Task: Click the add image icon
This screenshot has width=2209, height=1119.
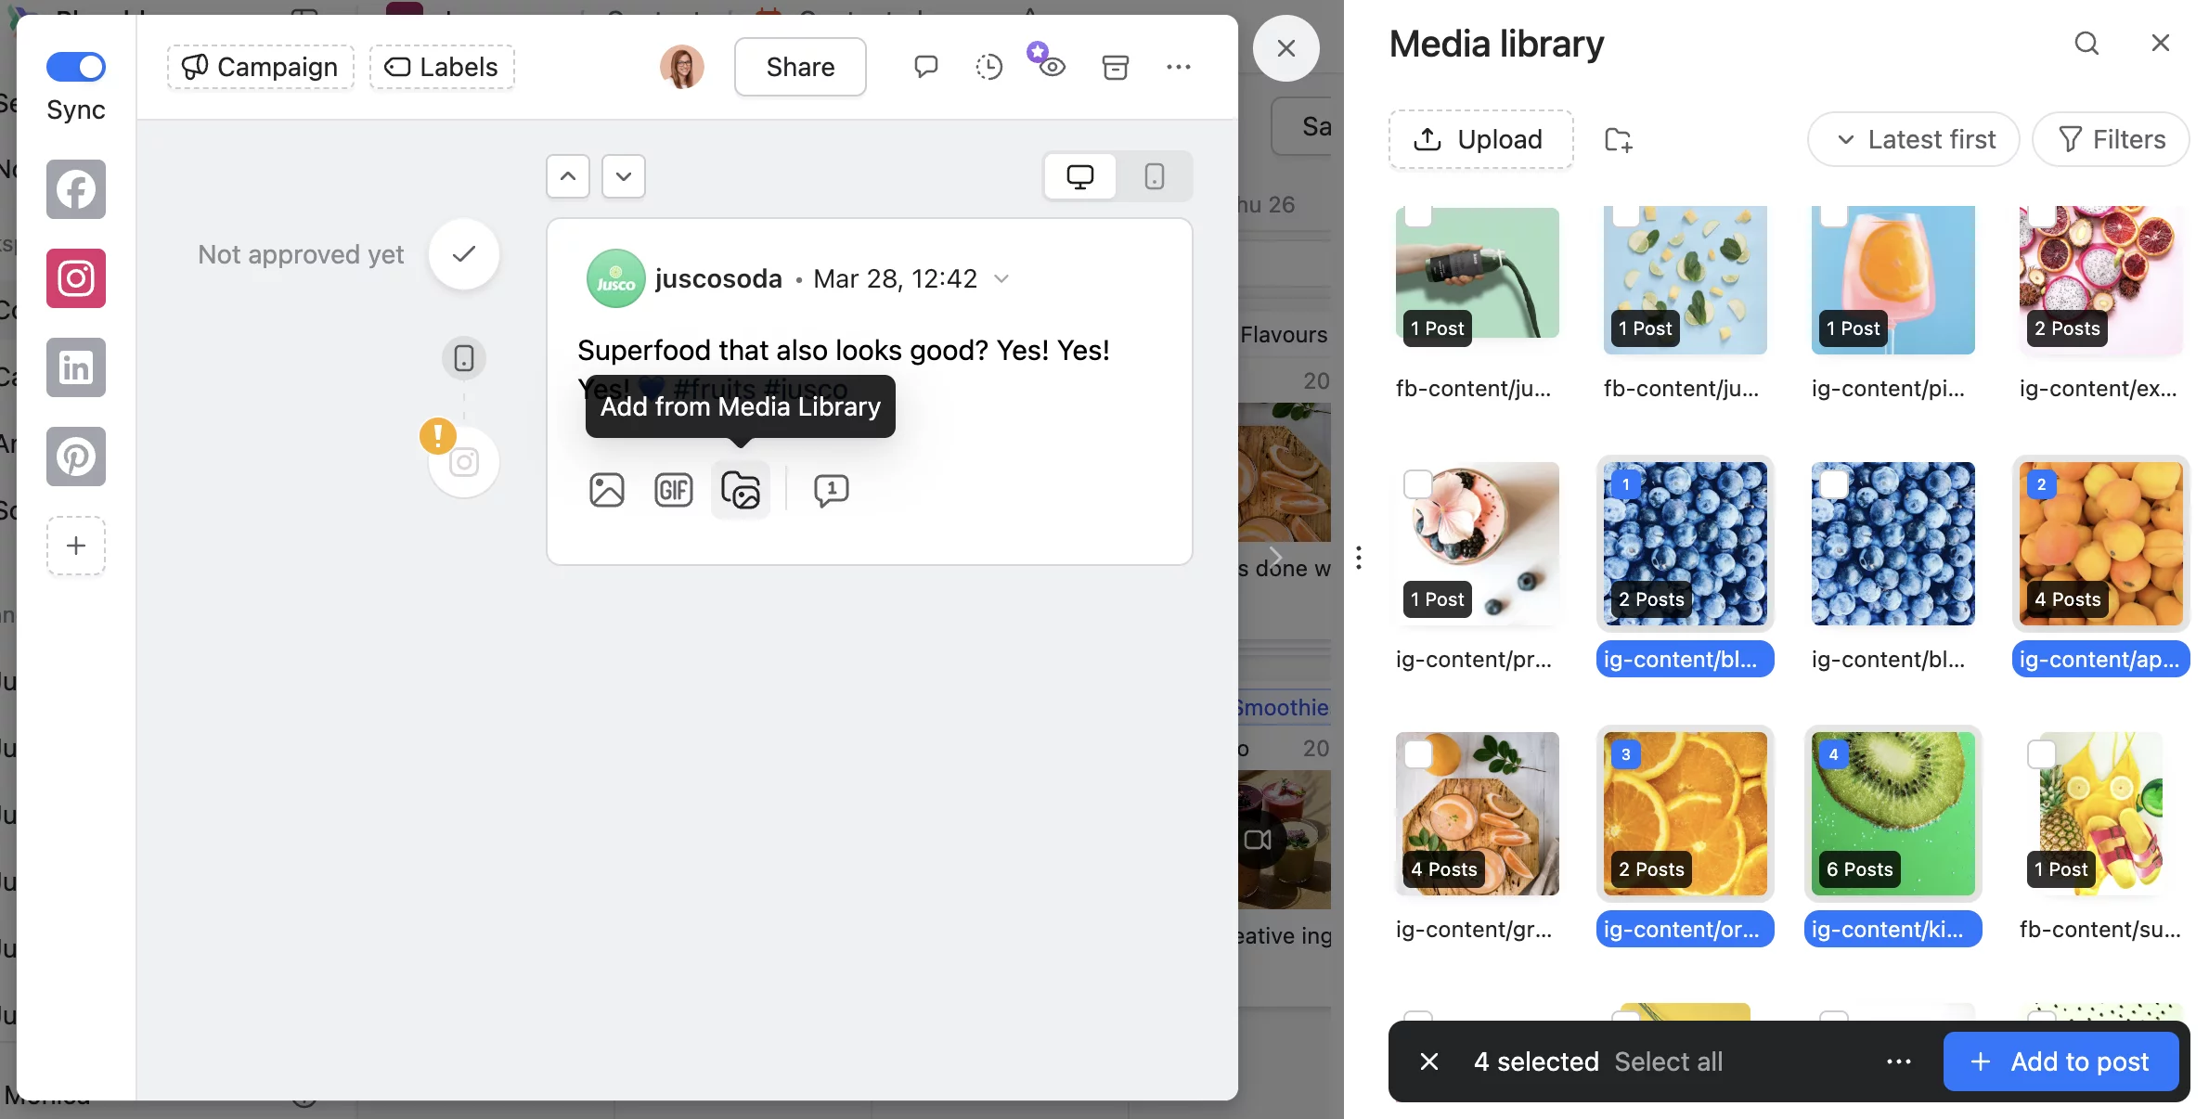Action: (607, 490)
